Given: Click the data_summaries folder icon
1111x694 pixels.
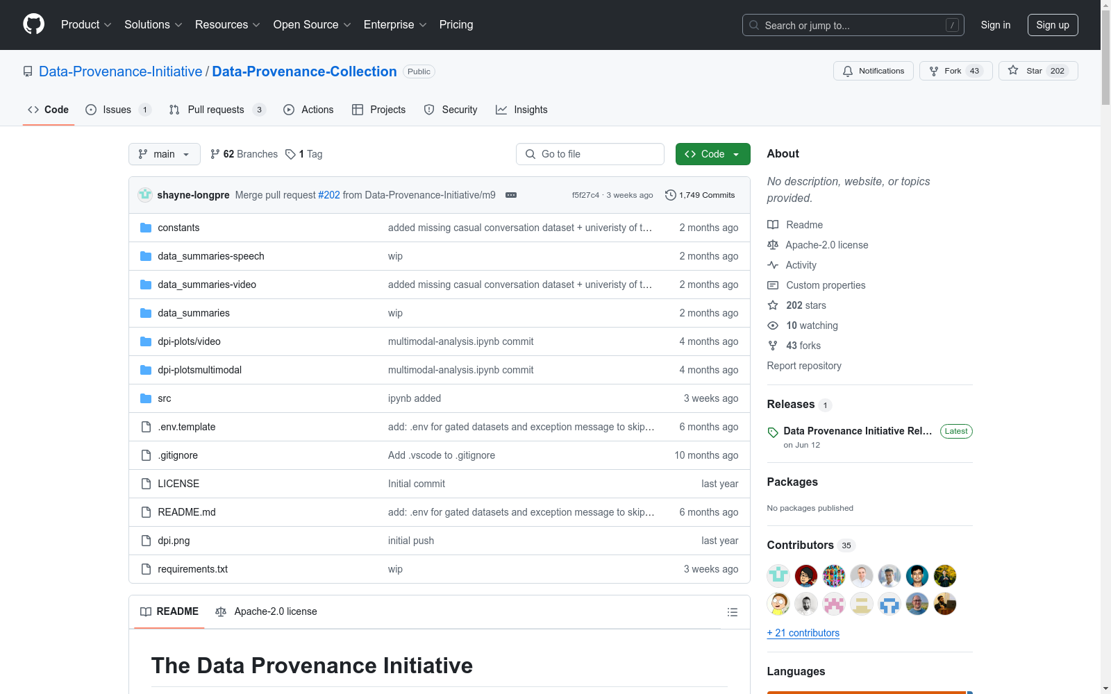Looking at the screenshot, I should pos(146,313).
